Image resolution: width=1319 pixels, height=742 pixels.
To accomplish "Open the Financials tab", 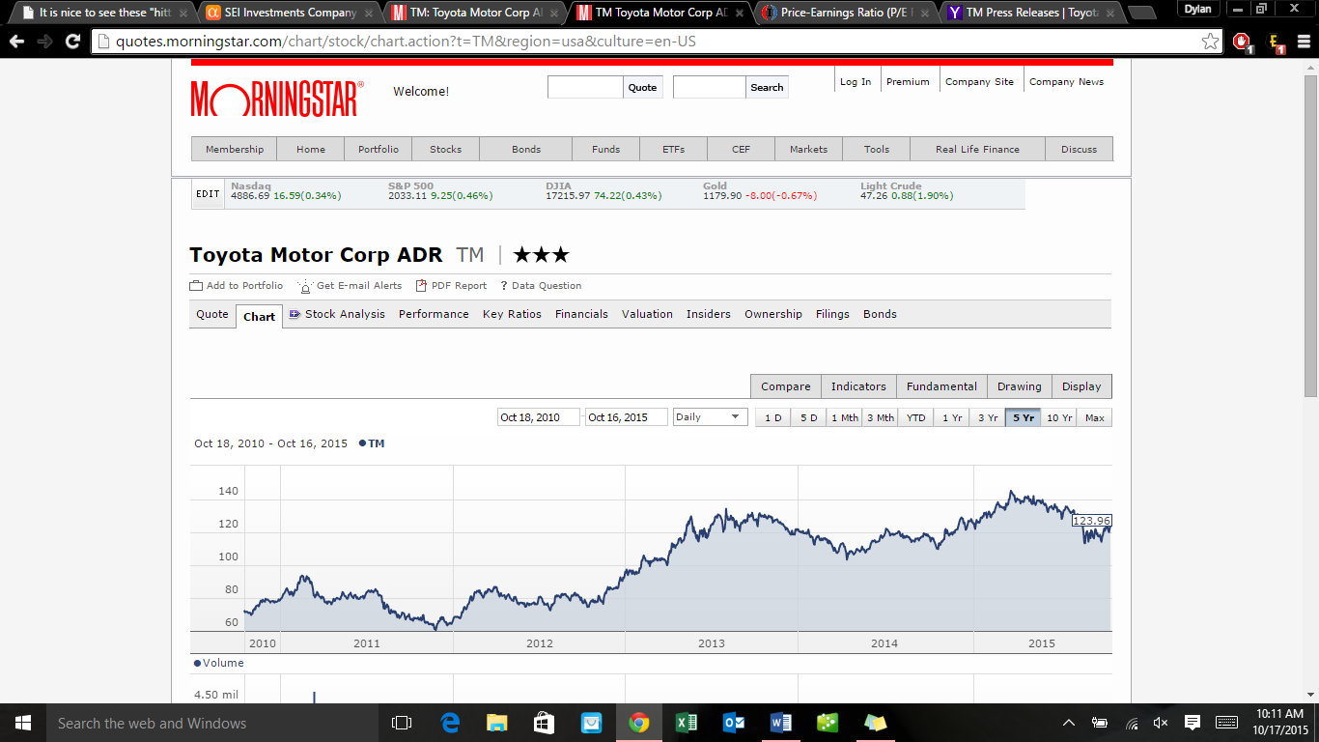I will point(581,314).
